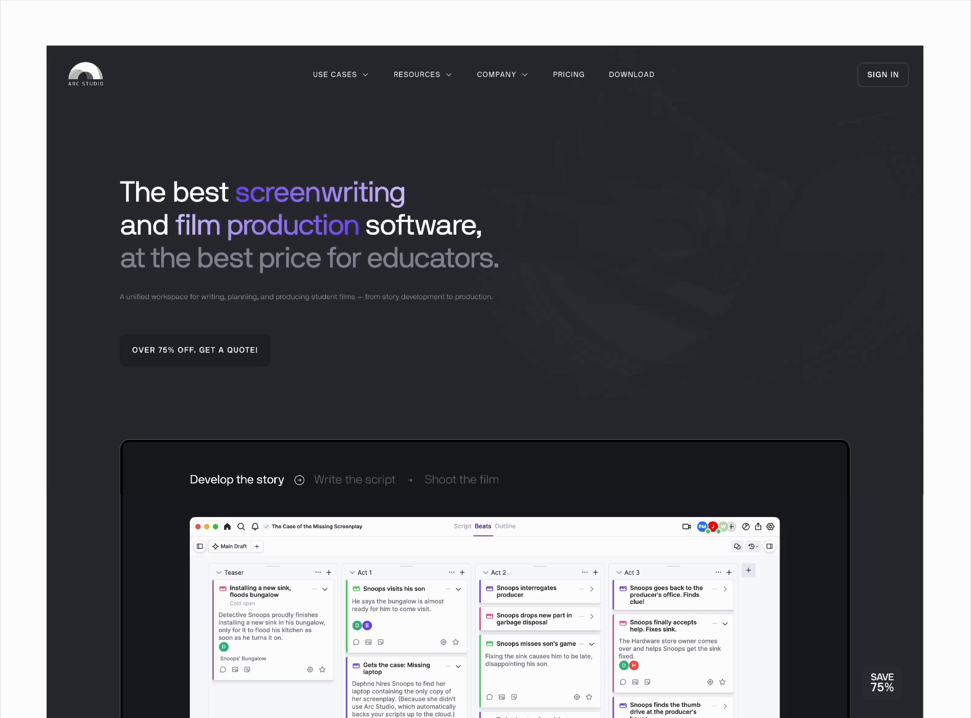
Task: Click image icon on Snoops misses game card
Action: [502, 697]
